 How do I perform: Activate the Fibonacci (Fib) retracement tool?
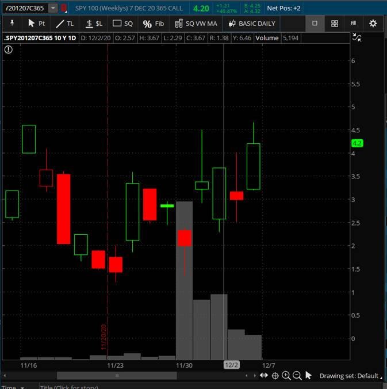point(153,24)
